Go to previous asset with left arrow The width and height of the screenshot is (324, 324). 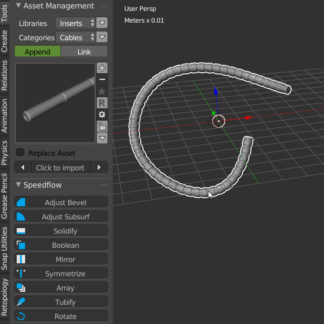[23, 167]
